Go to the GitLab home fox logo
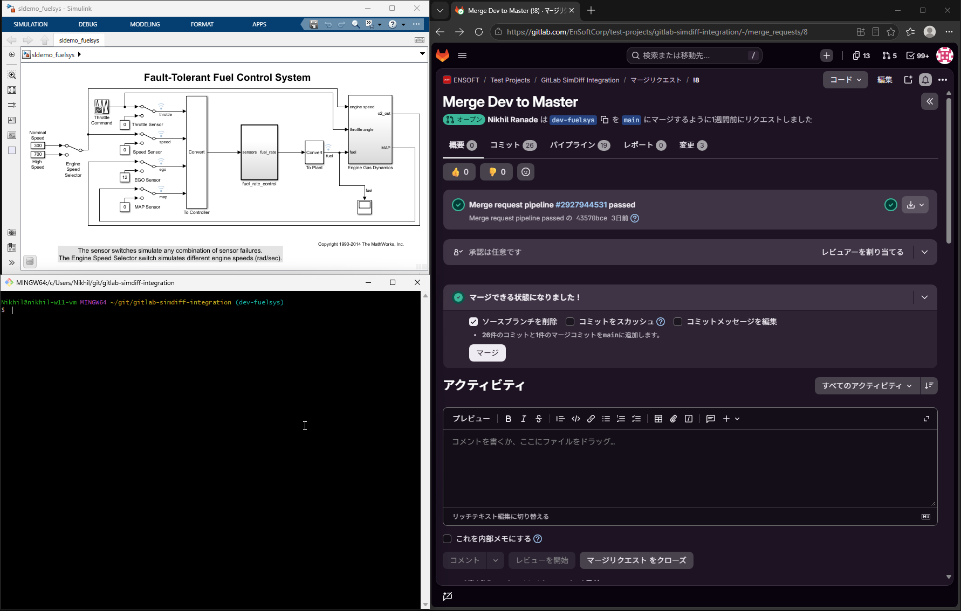 coord(443,55)
